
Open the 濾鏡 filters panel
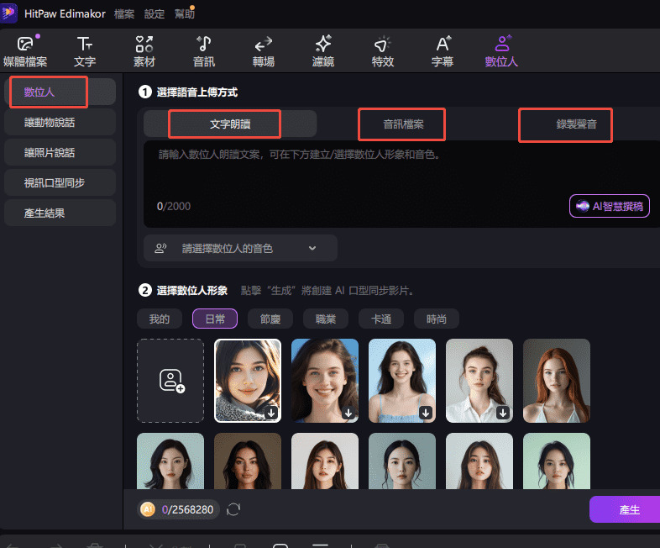(323, 50)
